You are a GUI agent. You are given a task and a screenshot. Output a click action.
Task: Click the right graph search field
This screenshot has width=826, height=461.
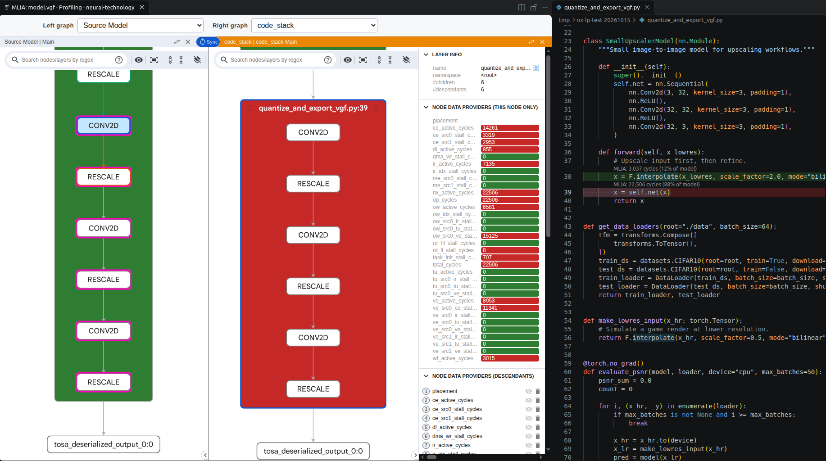pyautogui.click(x=275, y=60)
